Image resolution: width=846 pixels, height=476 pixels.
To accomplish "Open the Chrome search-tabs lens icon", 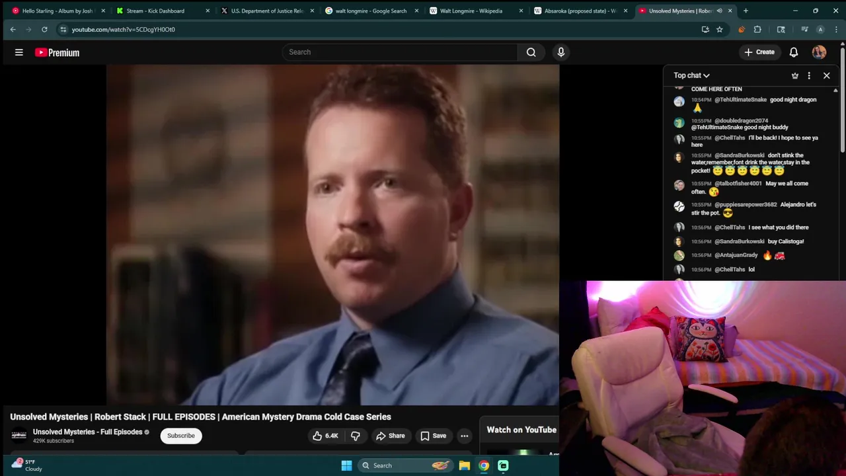I will click(x=781, y=29).
